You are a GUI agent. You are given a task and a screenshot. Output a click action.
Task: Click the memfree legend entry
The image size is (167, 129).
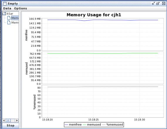pyautogui.click(x=73, y=125)
